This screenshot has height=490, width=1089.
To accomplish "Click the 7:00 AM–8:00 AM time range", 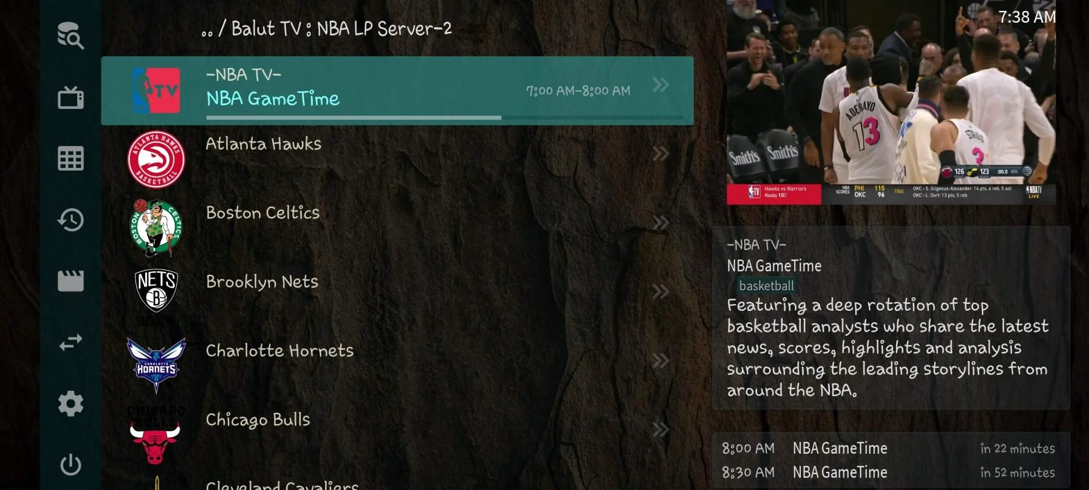I will (x=578, y=91).
